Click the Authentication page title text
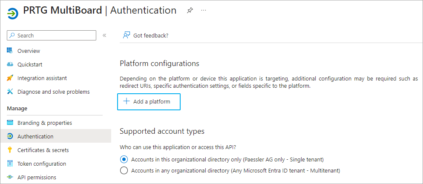The width and height of the screenshot is (423, 184). pyautogui.click(x=143, y=11)
